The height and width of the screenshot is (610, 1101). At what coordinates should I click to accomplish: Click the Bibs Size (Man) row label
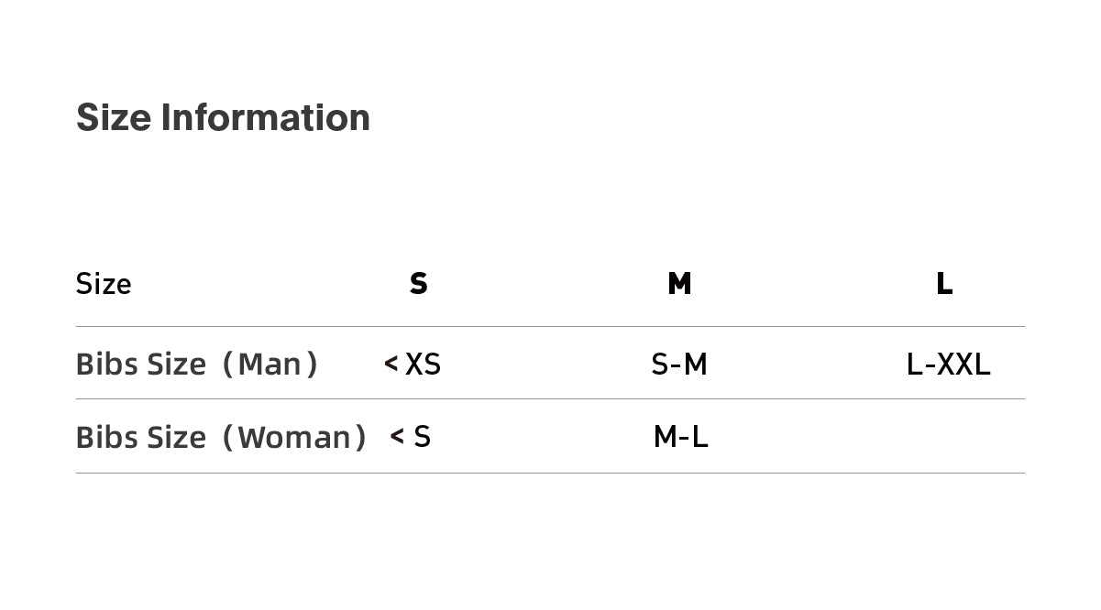[197, 365]
